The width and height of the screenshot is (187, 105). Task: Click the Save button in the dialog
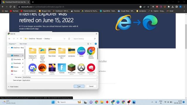point(79,86)
